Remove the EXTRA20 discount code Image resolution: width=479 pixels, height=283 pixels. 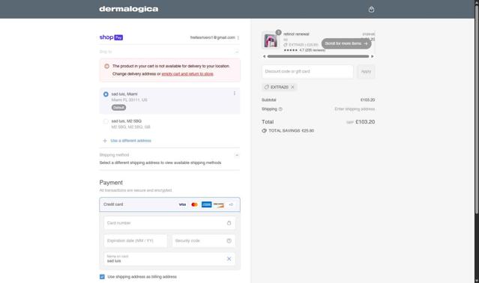point(292,87)
